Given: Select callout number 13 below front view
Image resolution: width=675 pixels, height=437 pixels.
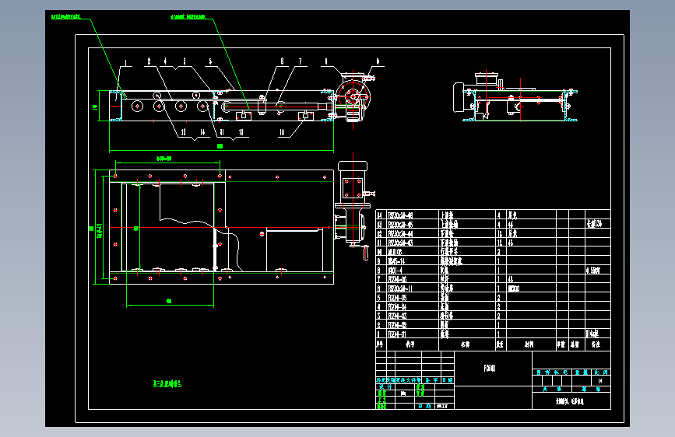Looking at the screenshot, I should (x=184, y=132).
